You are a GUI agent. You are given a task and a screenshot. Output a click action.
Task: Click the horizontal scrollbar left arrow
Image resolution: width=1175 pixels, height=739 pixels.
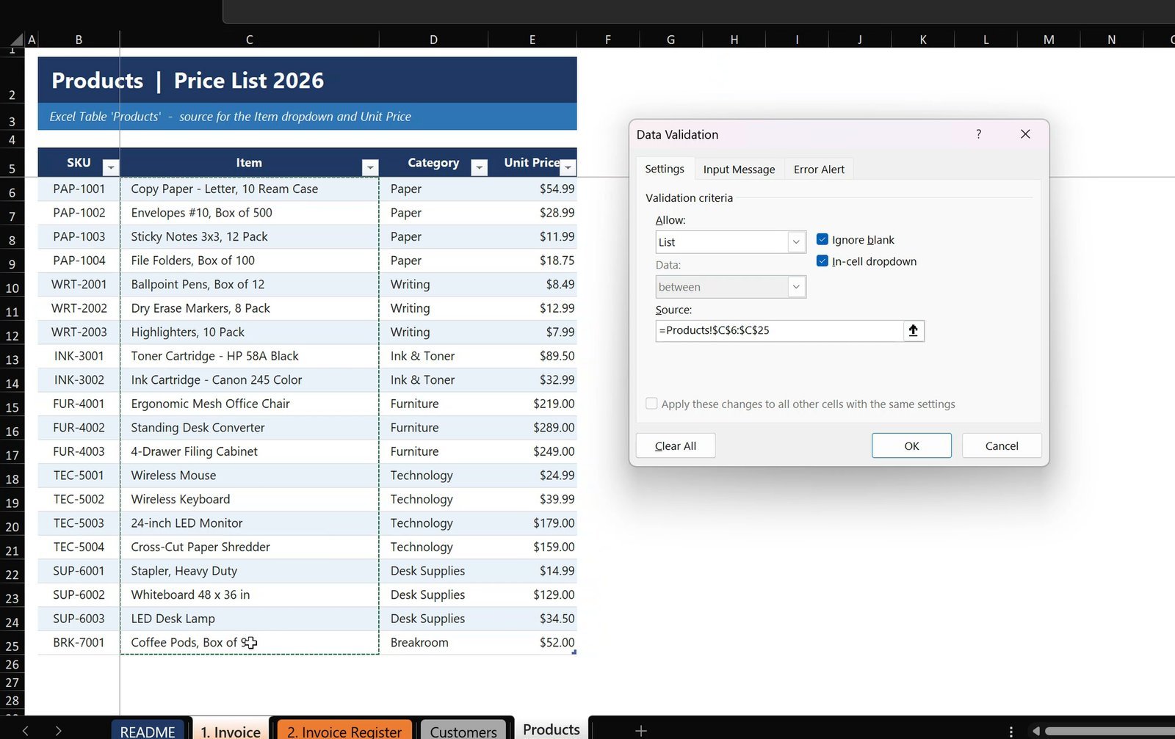(1036, 731)
